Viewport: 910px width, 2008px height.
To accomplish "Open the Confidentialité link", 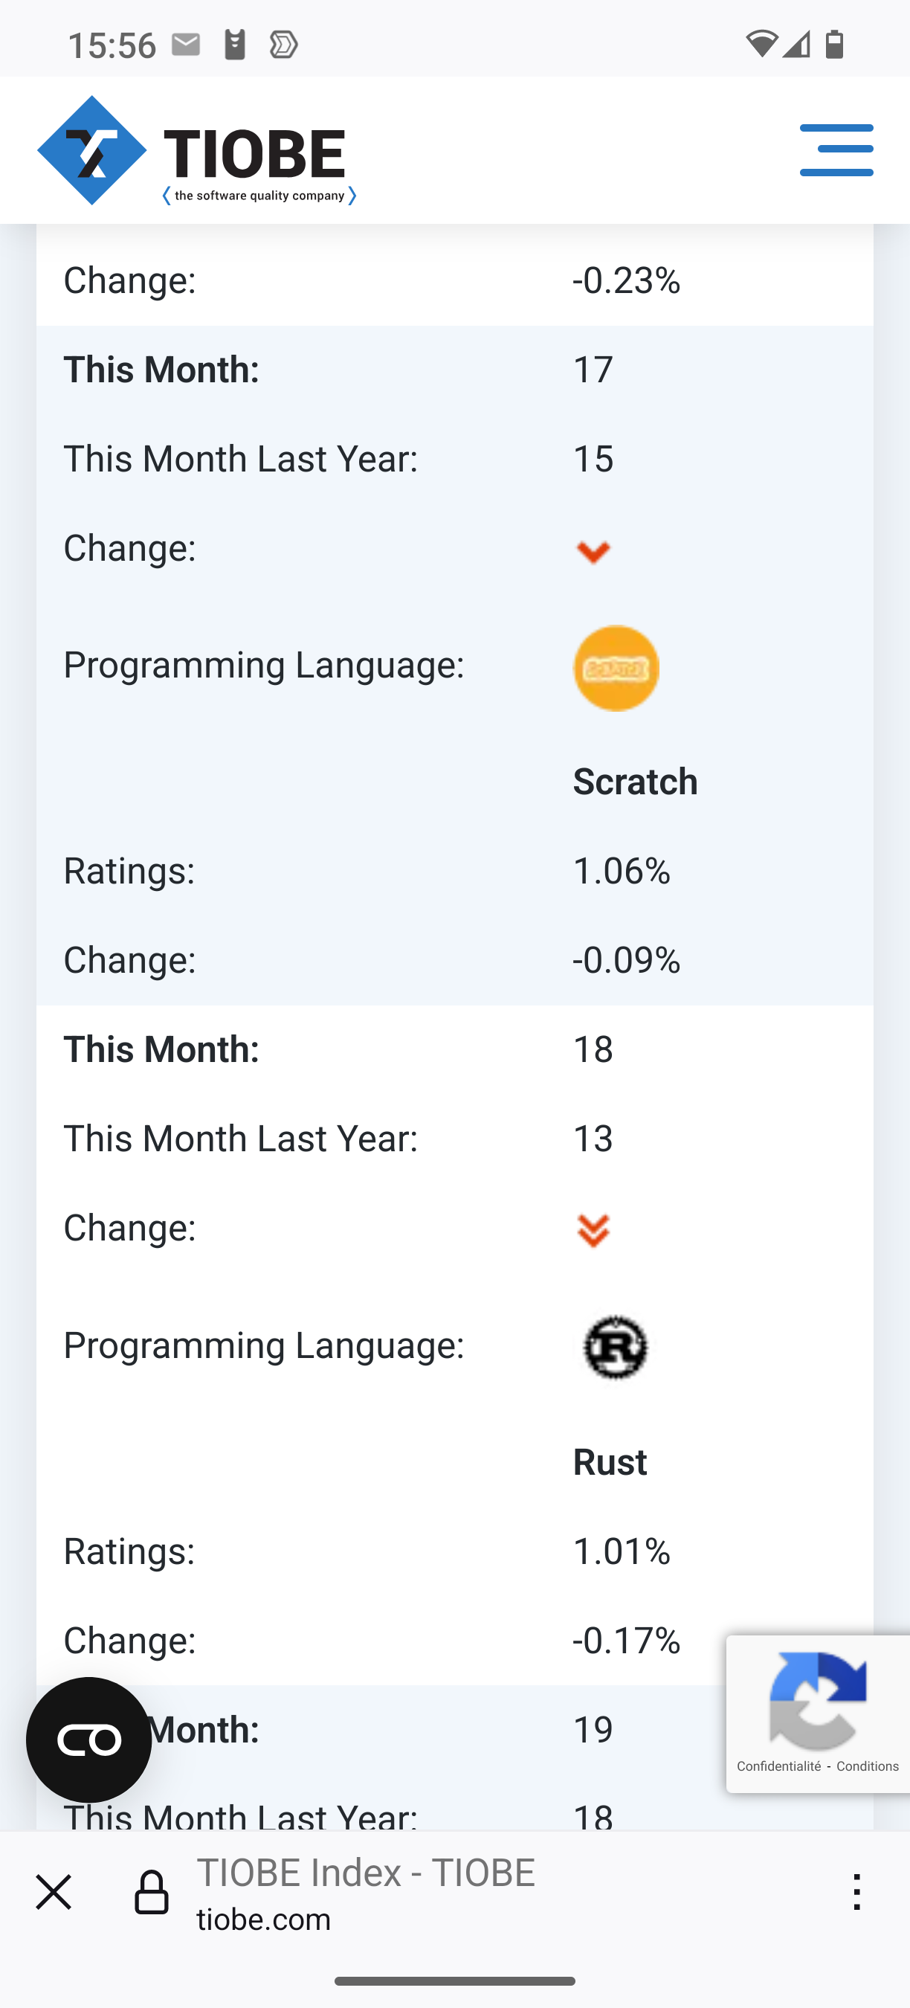I will point(778,1766).
